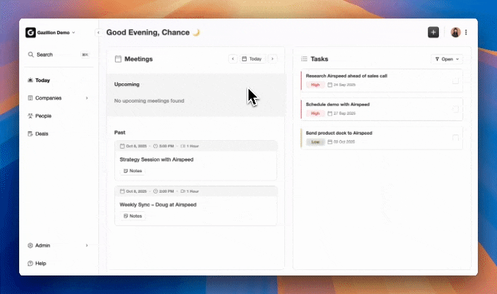Open the Today page in sidebar
This screenshot has height=294, width=497.
click(x=59, y=80)
